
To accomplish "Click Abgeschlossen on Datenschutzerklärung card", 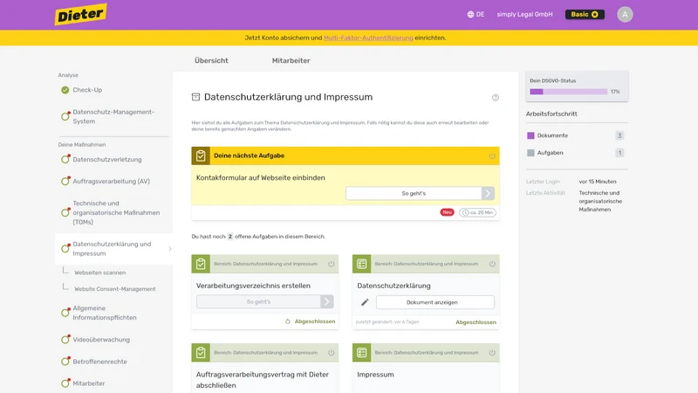I will pos(476,322).
